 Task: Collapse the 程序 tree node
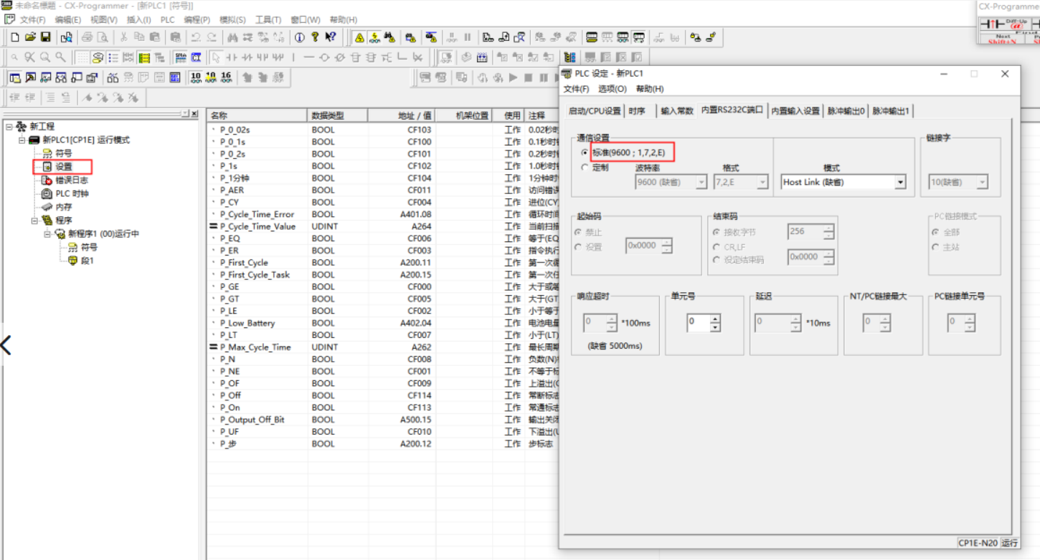click(x=35, y=221)
